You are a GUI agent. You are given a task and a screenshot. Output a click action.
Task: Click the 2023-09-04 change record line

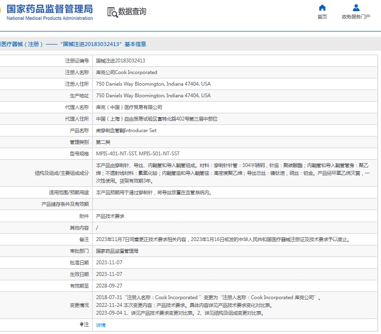pyautogui.click(x=180, y=313)
